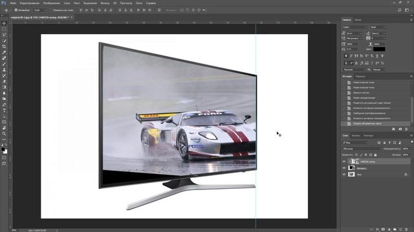Hide the Фон background layer eye
This screenshot has width=414, height=232.
click(344, 175)
